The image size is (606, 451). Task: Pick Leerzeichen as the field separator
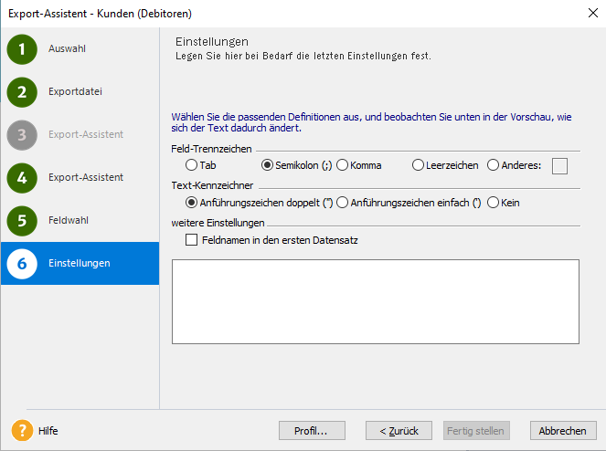[418, 165]
